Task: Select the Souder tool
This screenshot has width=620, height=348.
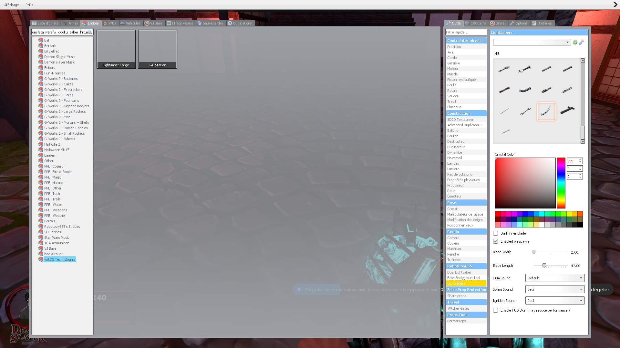Action: (x=466, y=96)
